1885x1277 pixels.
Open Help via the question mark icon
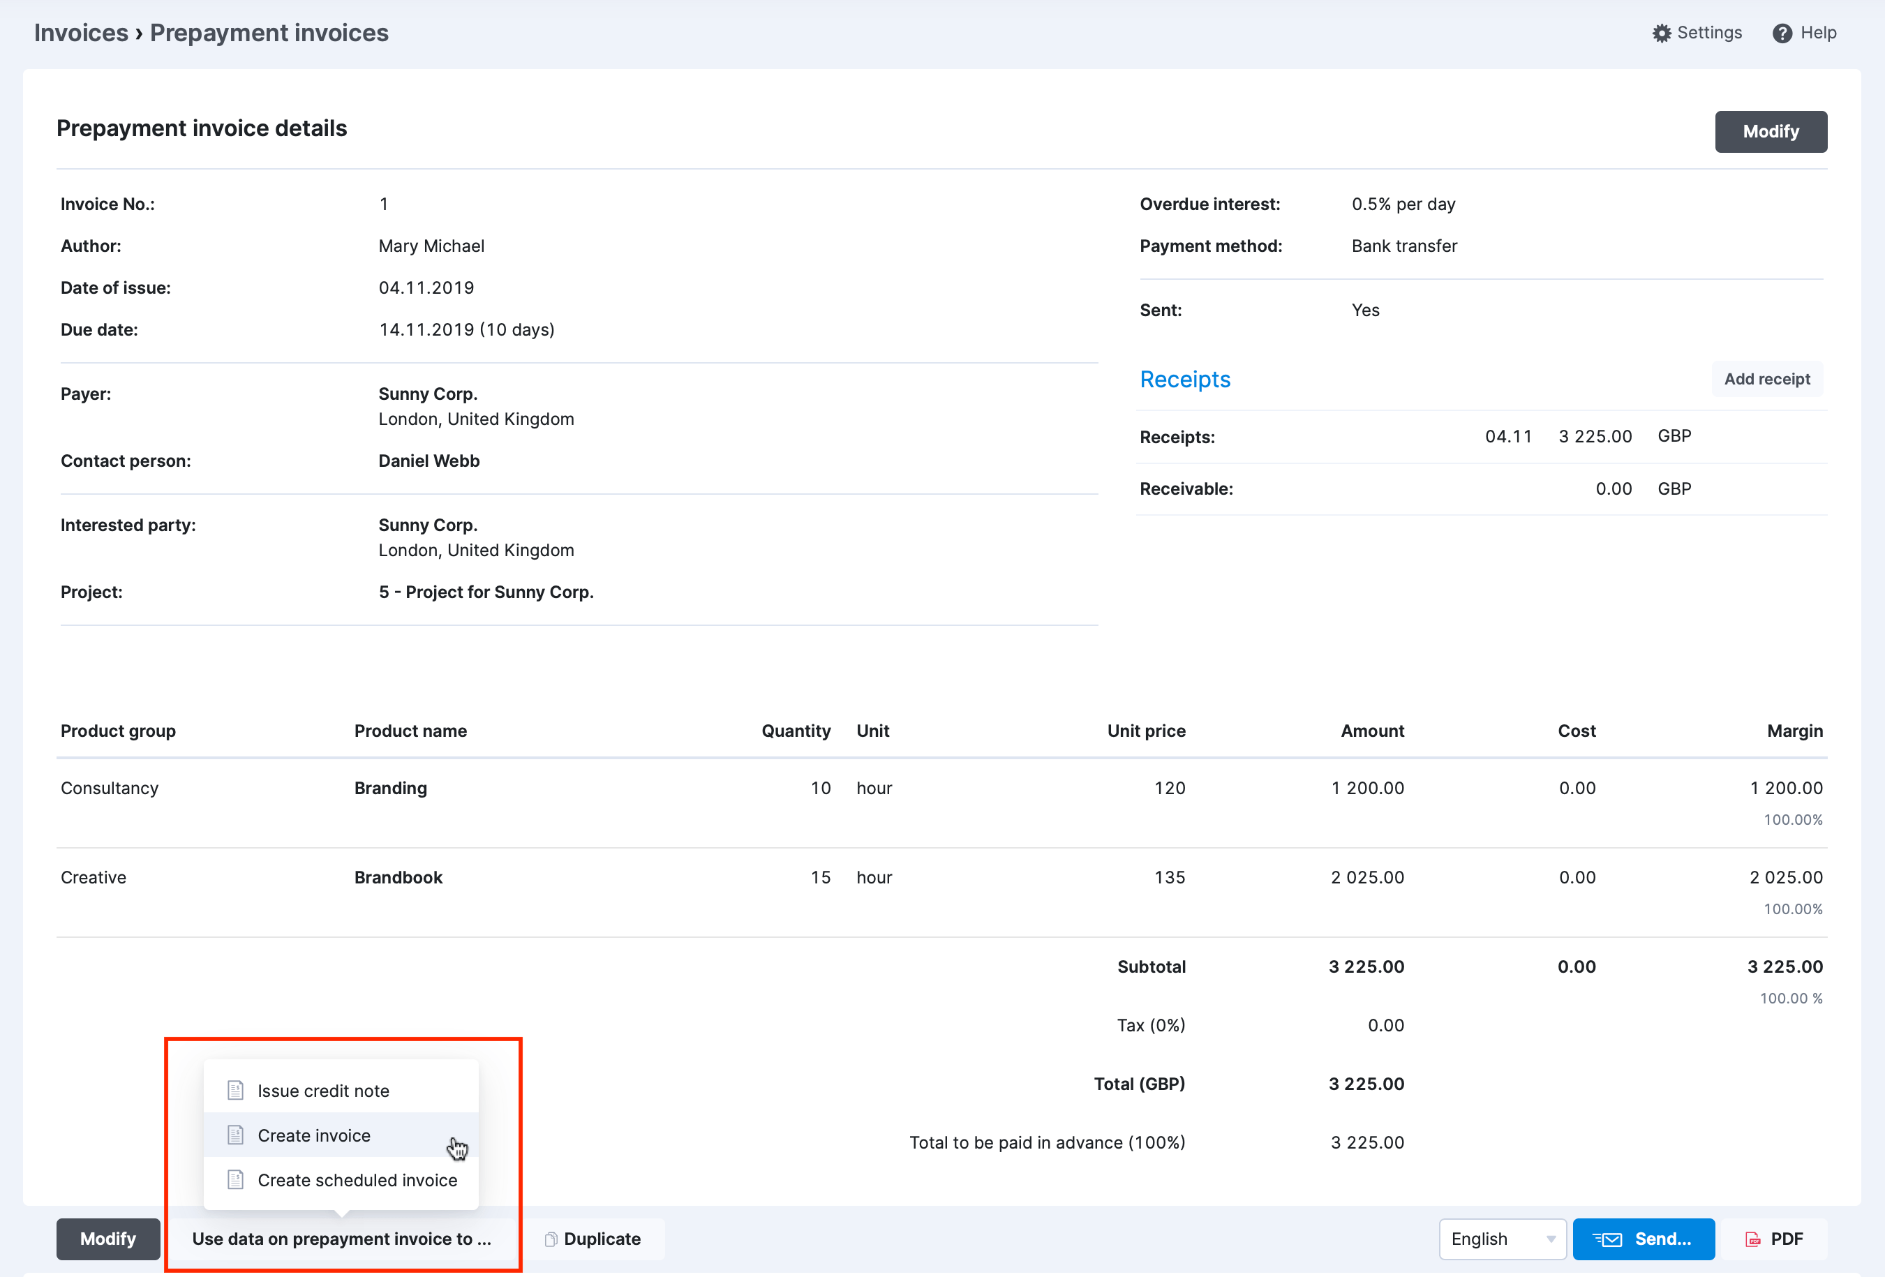1783,32
